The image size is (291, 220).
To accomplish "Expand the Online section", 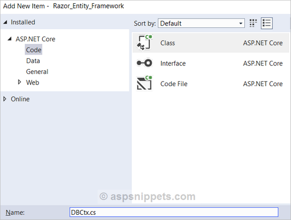I will coord(5,99).
